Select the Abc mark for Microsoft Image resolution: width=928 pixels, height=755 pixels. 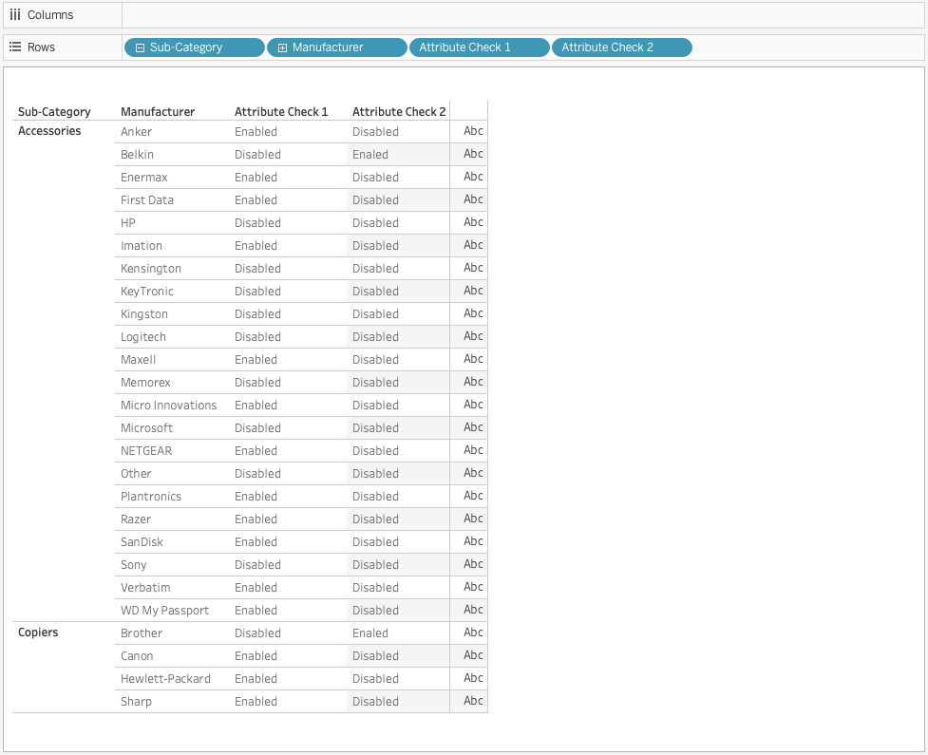pos(473,427)
